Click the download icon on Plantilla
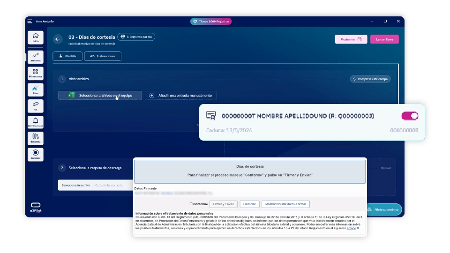450x253 pixels. click(x=61, y=56)
